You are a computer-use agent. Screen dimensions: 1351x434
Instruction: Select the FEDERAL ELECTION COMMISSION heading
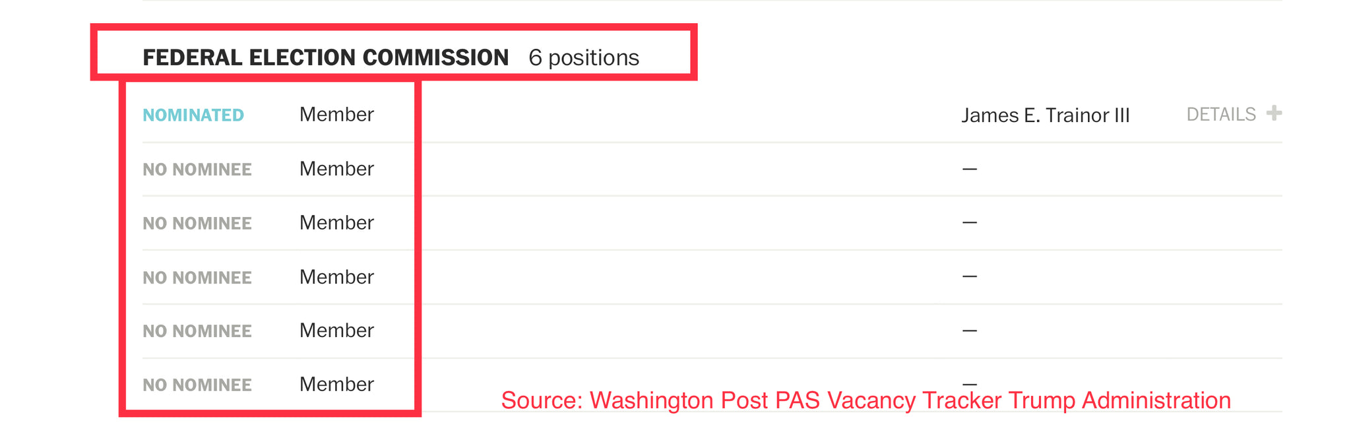coord(325,58)
